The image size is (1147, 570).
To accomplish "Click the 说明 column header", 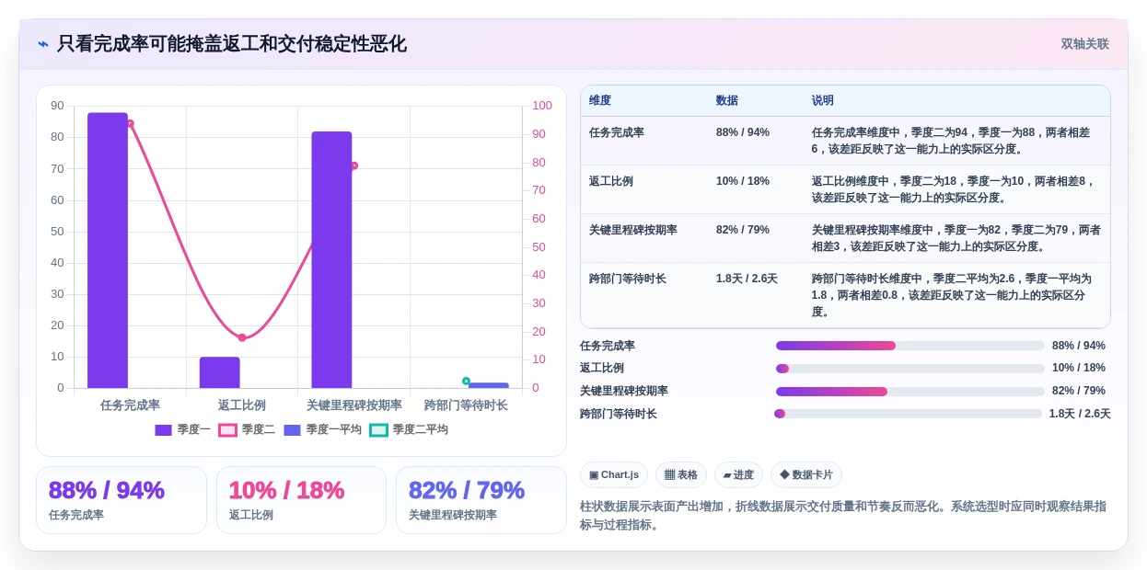I will [x=823, y=101].
